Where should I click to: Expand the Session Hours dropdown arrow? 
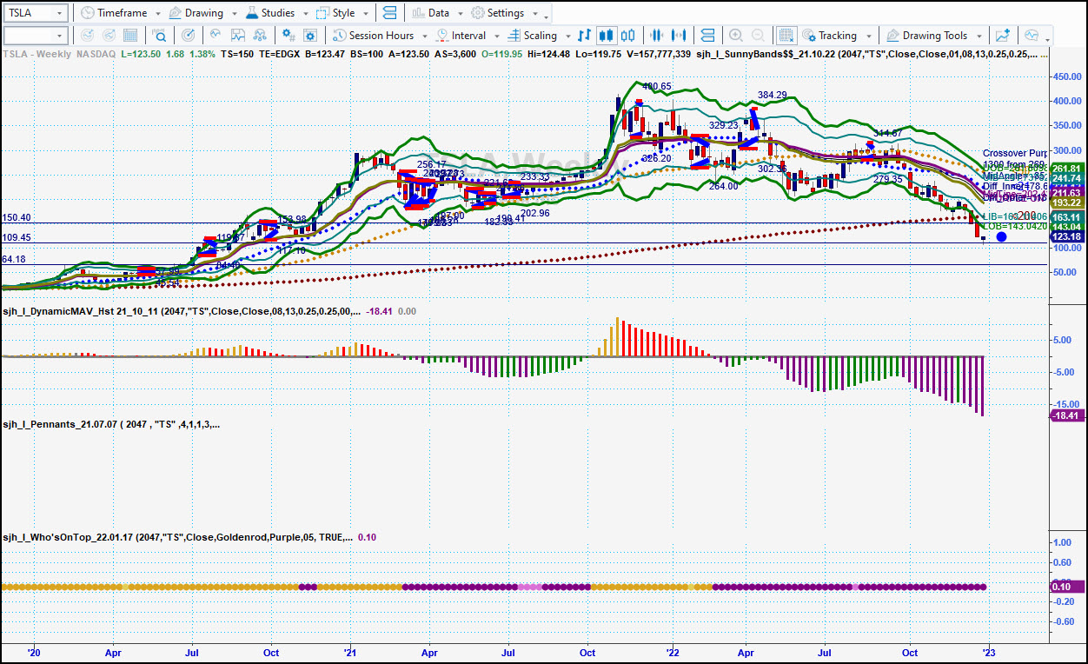point(423,36)
